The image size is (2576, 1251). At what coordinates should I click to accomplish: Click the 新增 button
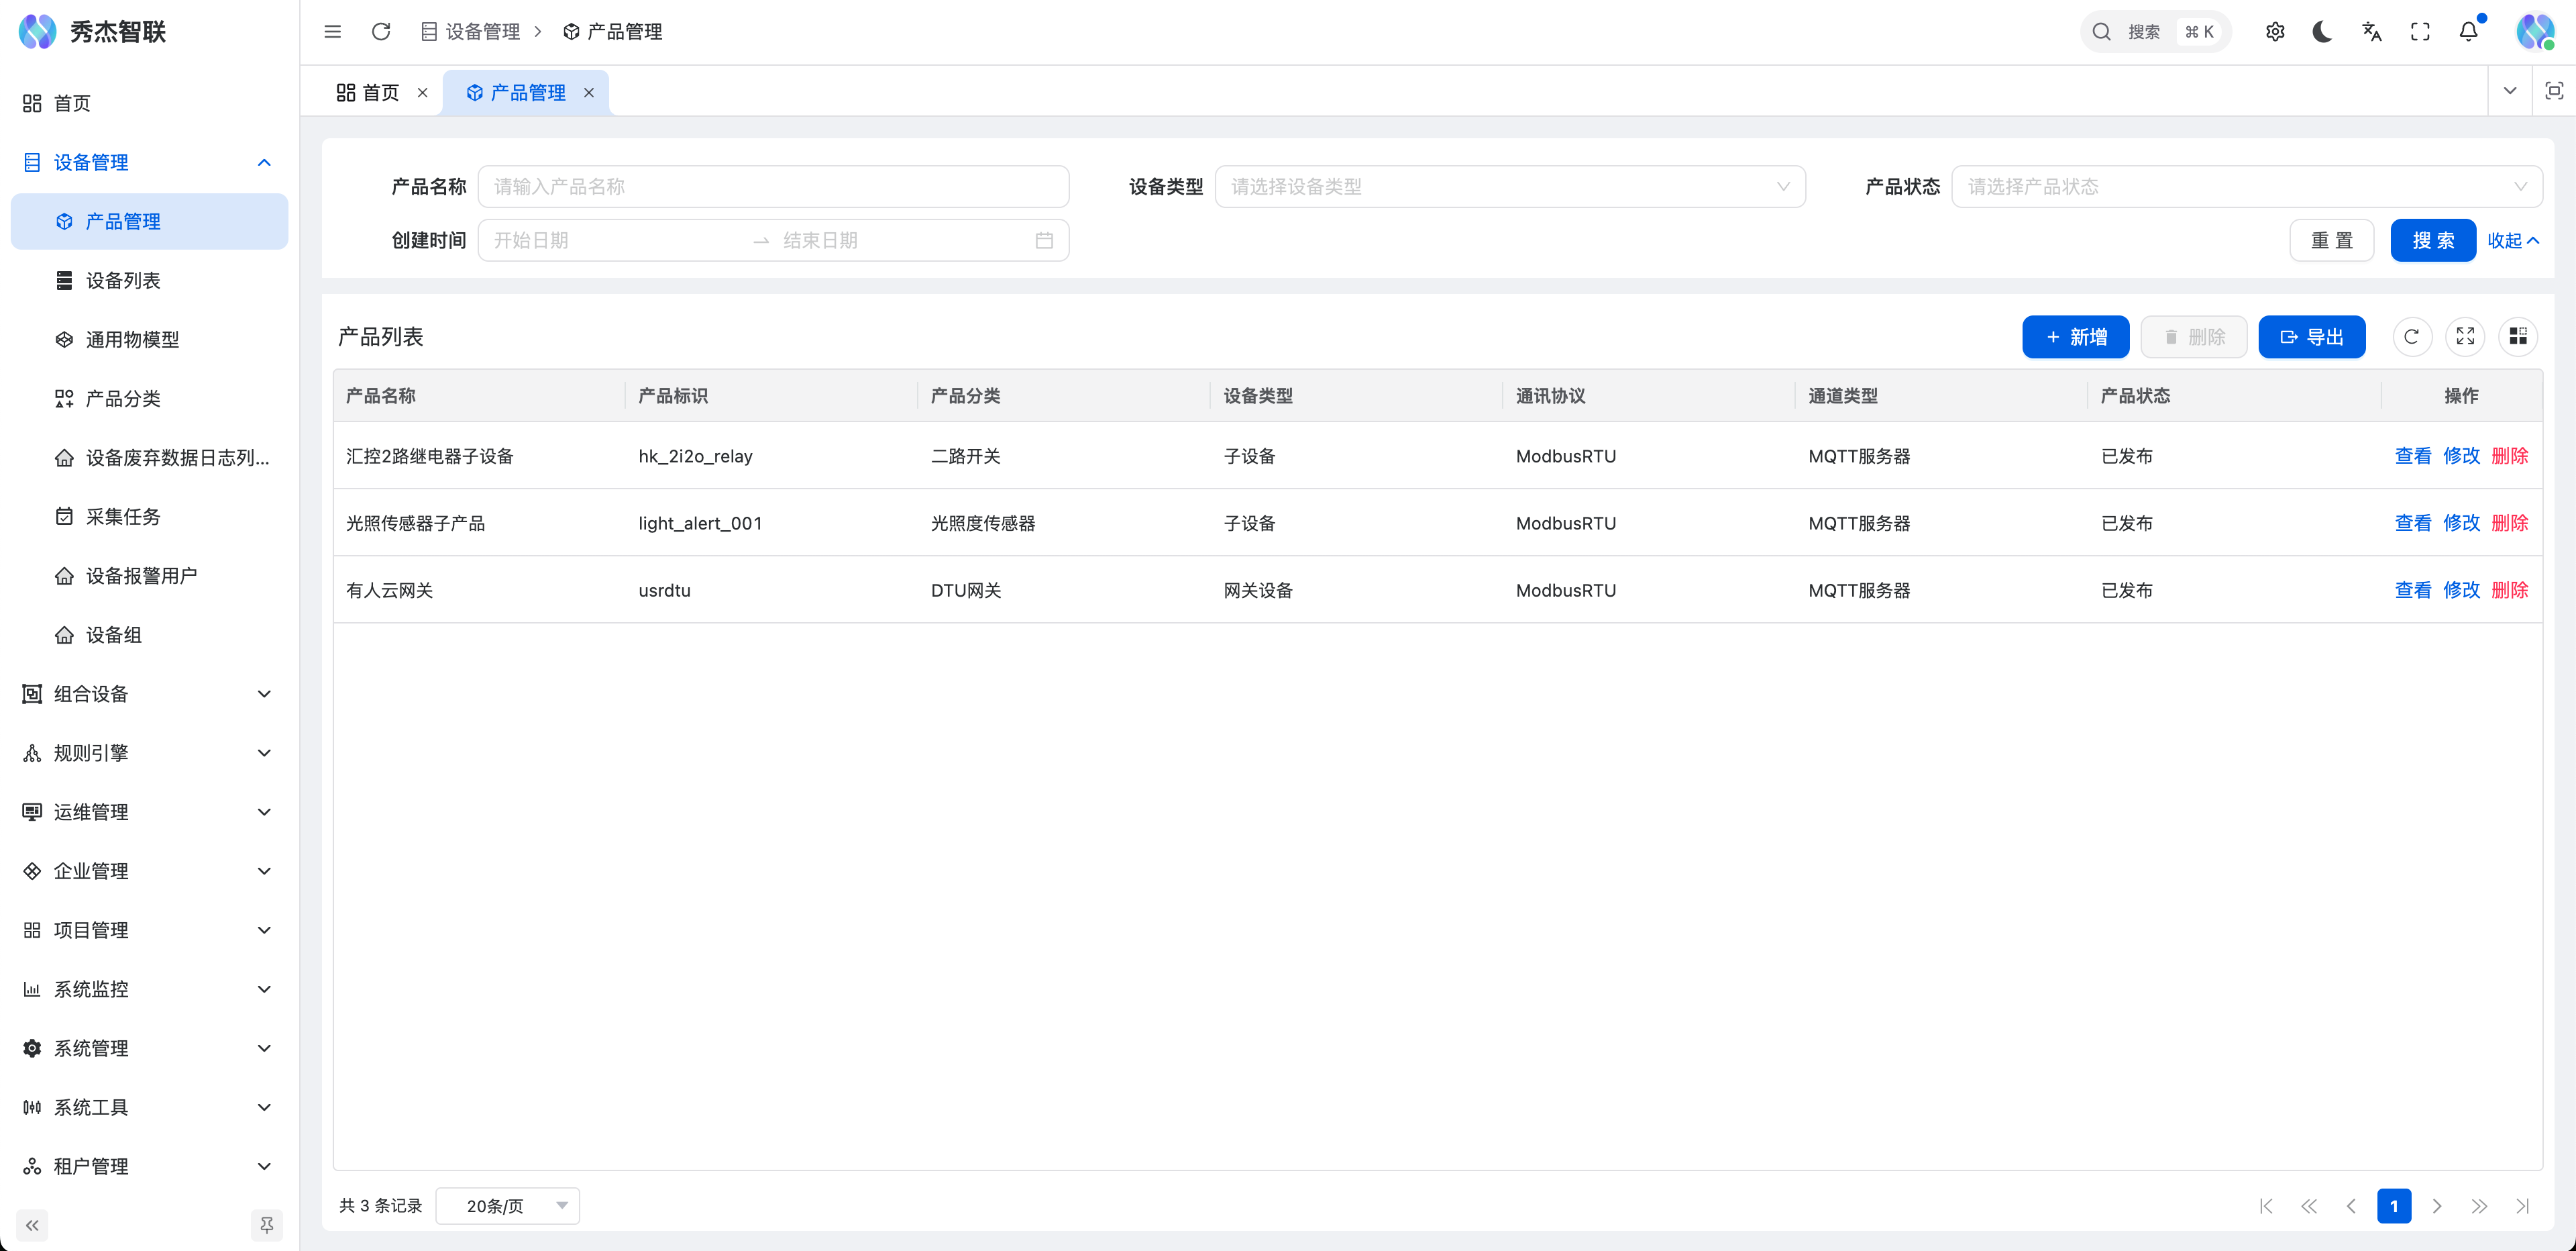[2075, 336]
